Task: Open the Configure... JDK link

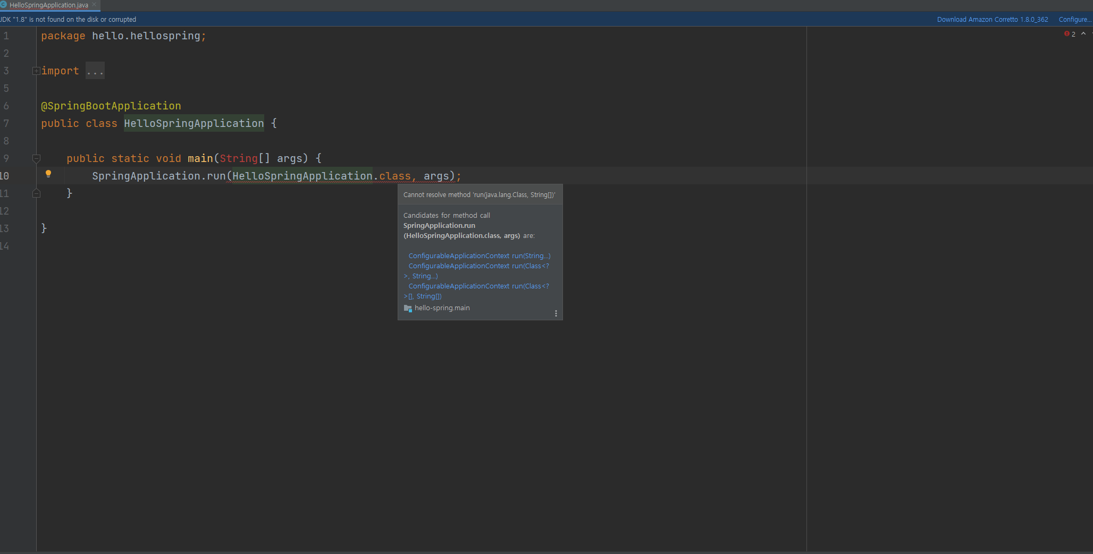Action: point(1074,20)
